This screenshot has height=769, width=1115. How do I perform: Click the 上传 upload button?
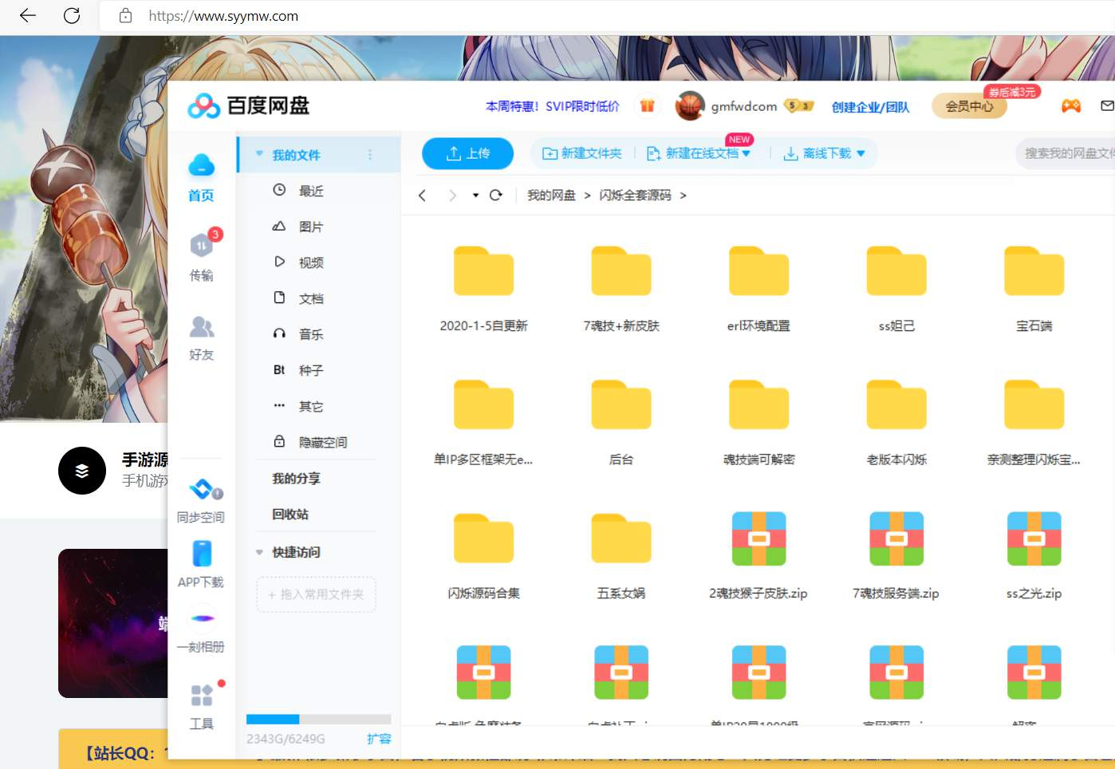(x=467, y=153)
